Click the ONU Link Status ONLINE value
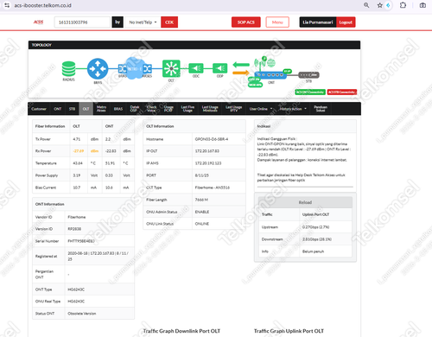Image resolution: width=432 pixels, height=337 pixels. point(202,224)
